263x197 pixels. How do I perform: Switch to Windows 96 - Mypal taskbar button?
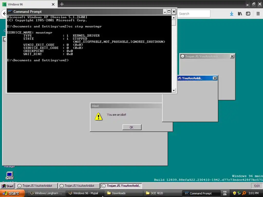pyautogui.click(x=85, y=193)
